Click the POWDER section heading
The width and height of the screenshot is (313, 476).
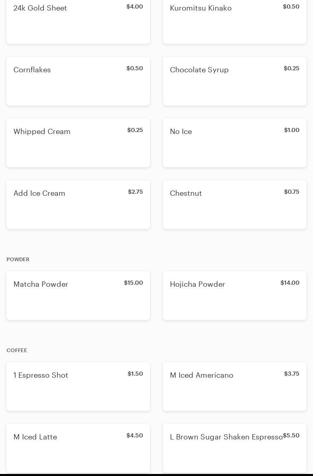click(x=18, y=259)
